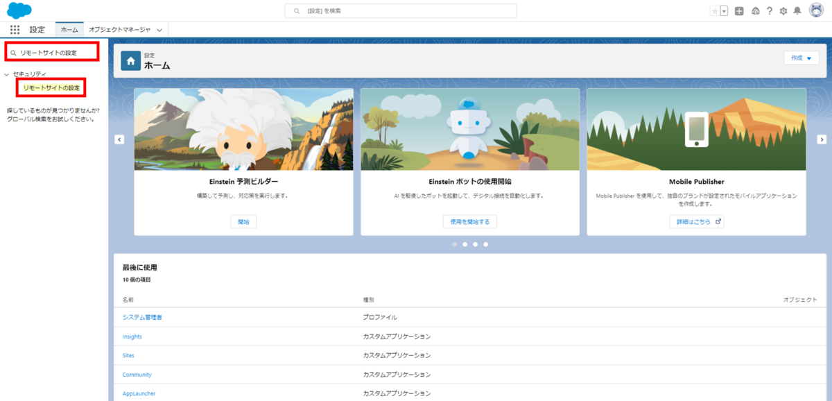Switch to the オブジェクトマネージャ tab

(119, 30)
